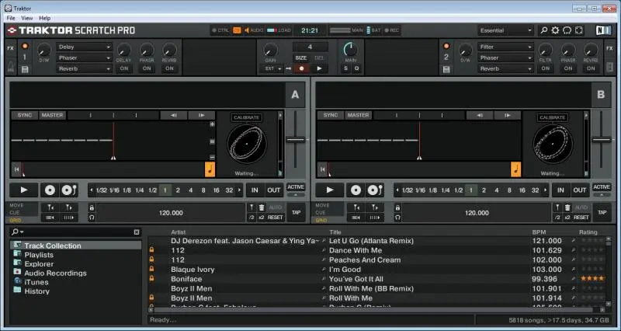This screenshot has height=331, width=621.
Task: Open the View menu
Action: pos(27,17)
